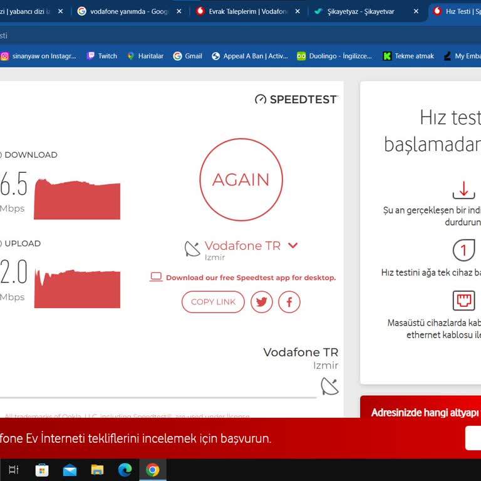Select the Hız Testi tab
Screen dimensions: 481x481
click(455, 11)
